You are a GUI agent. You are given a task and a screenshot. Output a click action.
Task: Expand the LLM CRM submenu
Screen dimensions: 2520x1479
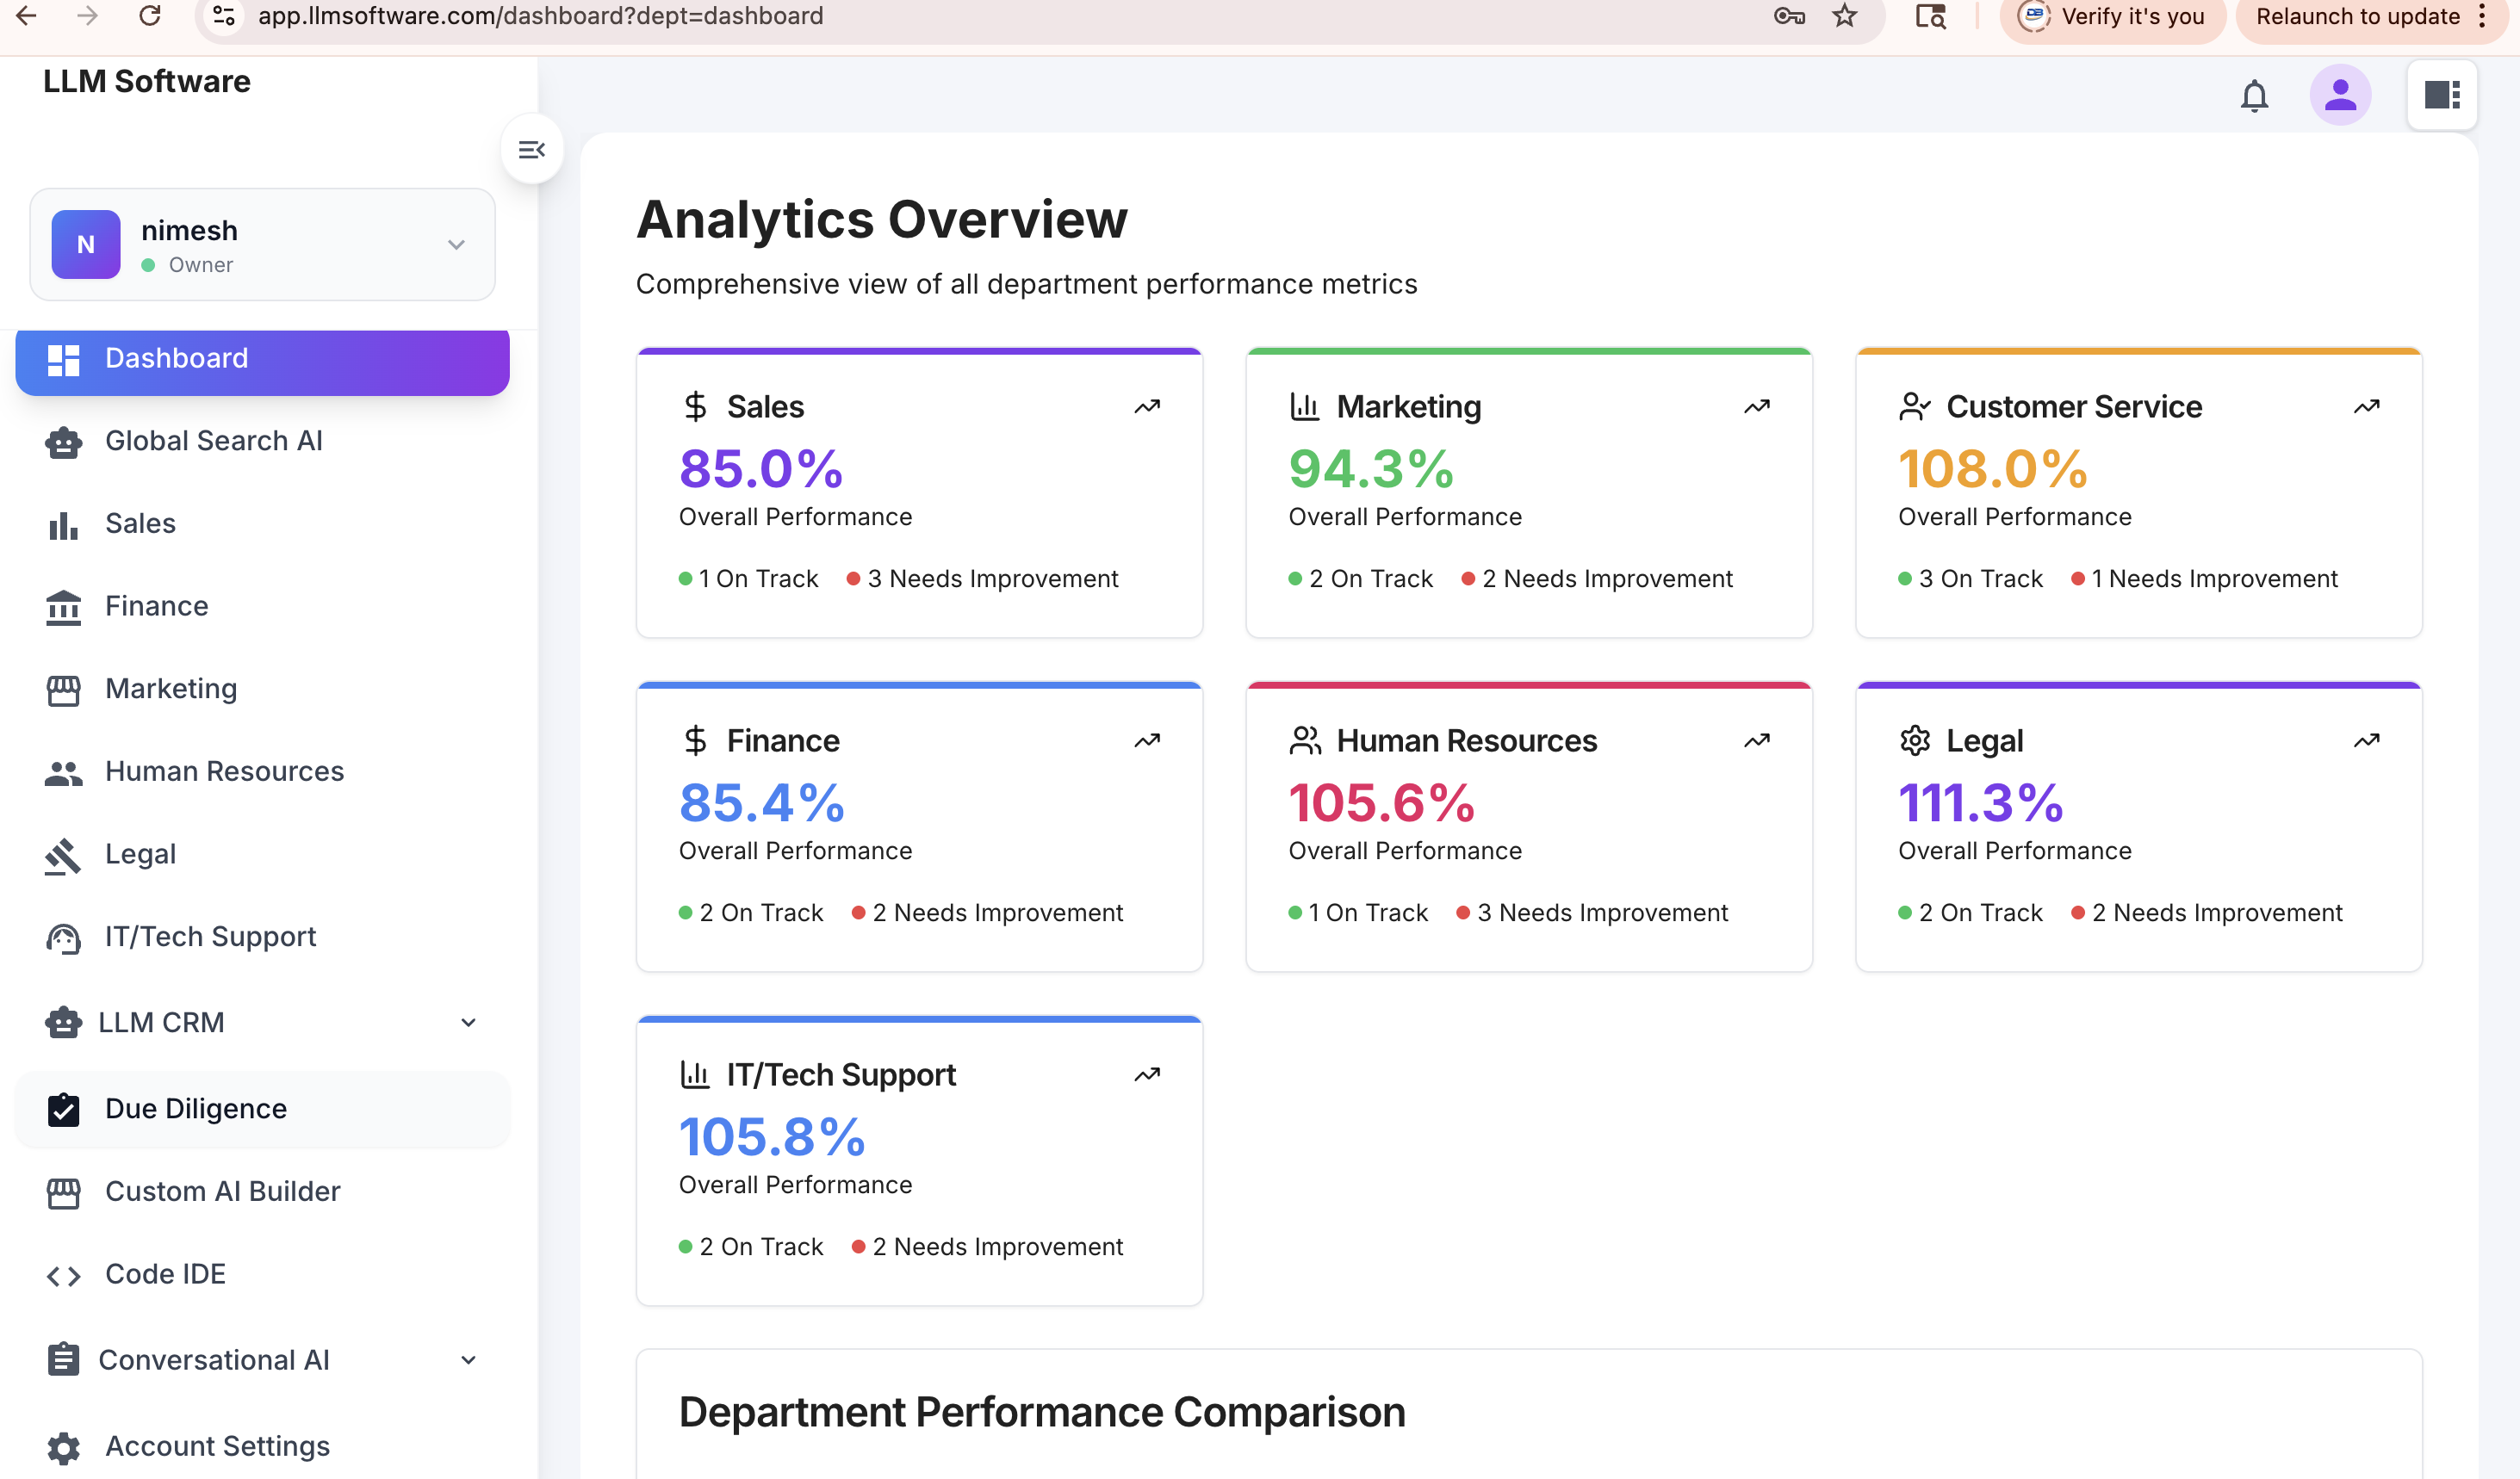(468, 1023)
